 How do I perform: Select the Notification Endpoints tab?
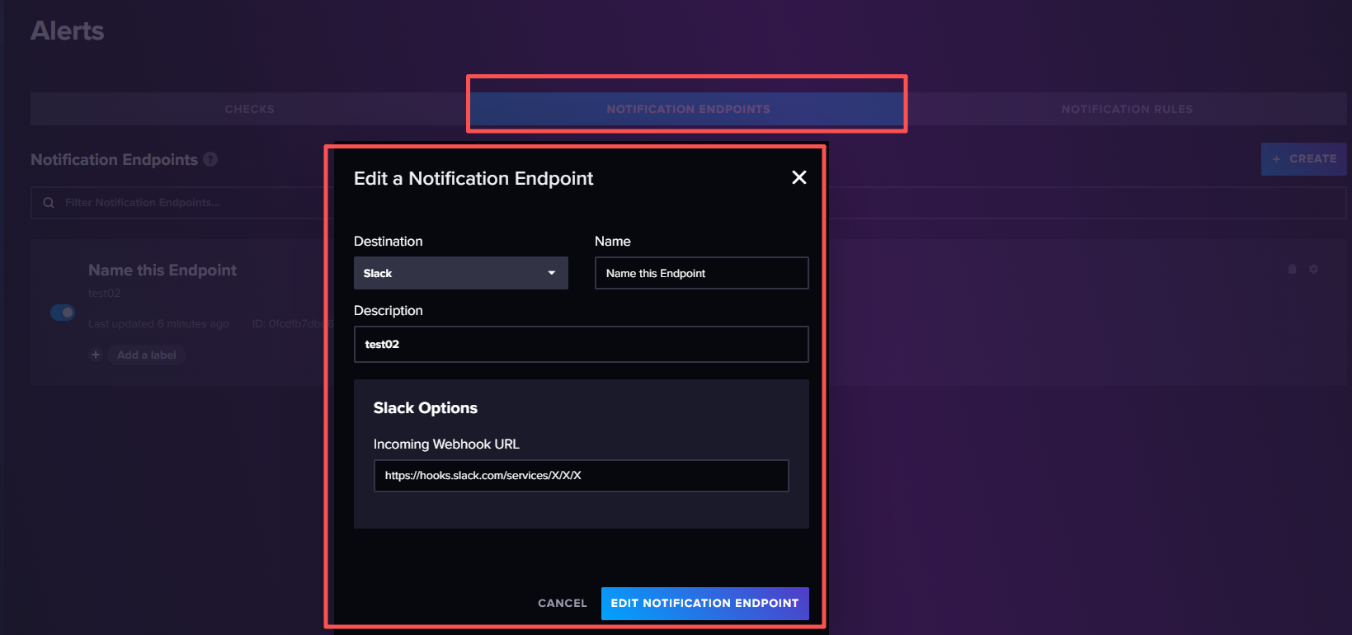pyautogui.click(x=688, y=109)
